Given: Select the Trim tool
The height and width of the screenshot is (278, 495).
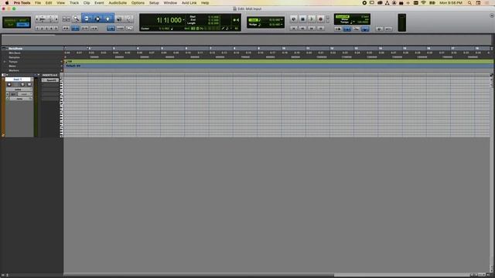Looking at the screenshot, I should [x=87, y=19].
